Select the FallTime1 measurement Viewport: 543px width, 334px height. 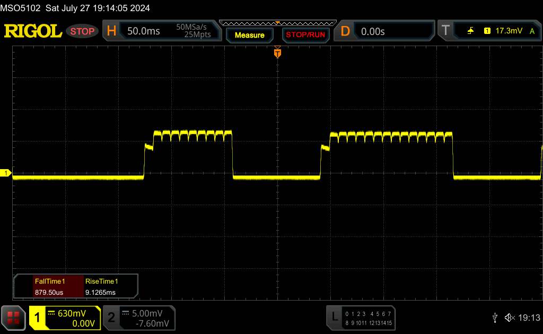[49, 281]
